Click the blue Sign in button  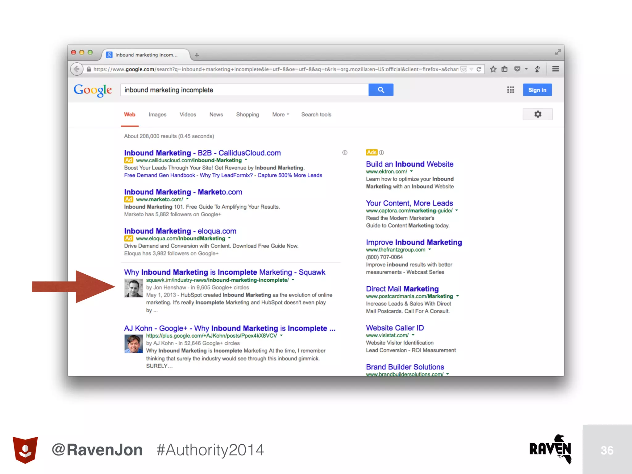537,90
